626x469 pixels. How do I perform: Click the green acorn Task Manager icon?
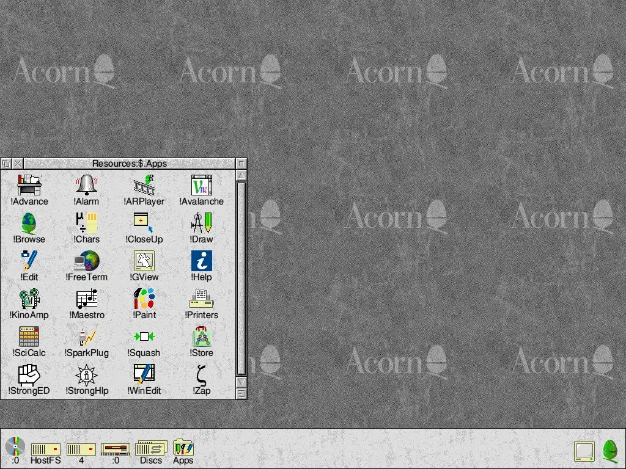pos(610,451)
